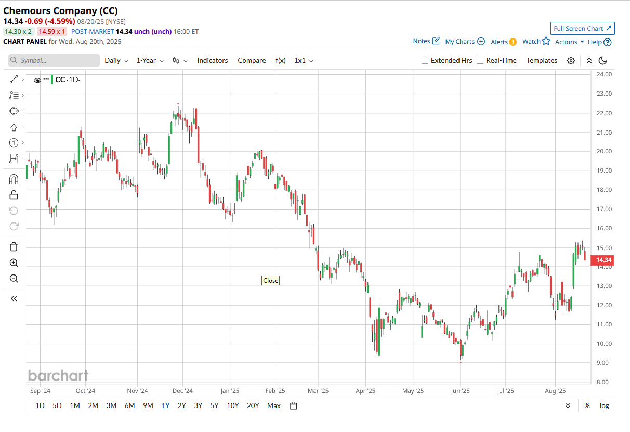Screen dimensions: 630x432
Task: Select the arrow marker tool
Action: pyautogui.click(x=14, y=127)
